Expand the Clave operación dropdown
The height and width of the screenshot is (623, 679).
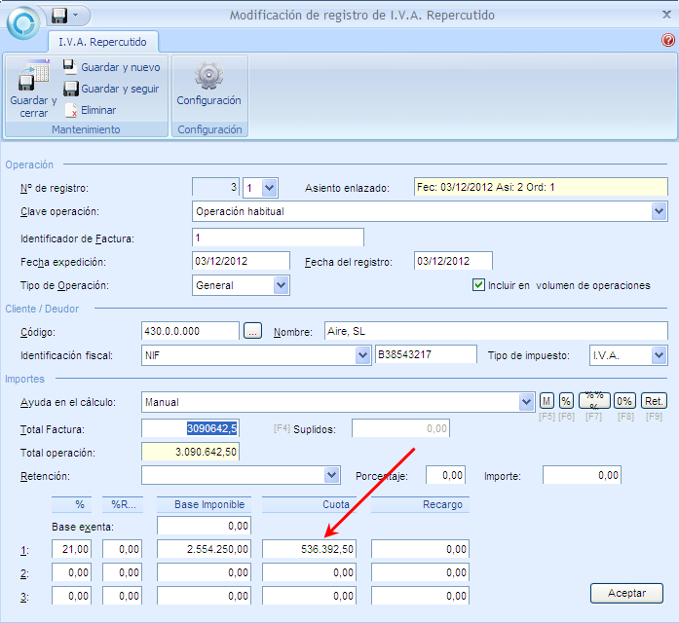pyautogui.click(x=659, y=211)
